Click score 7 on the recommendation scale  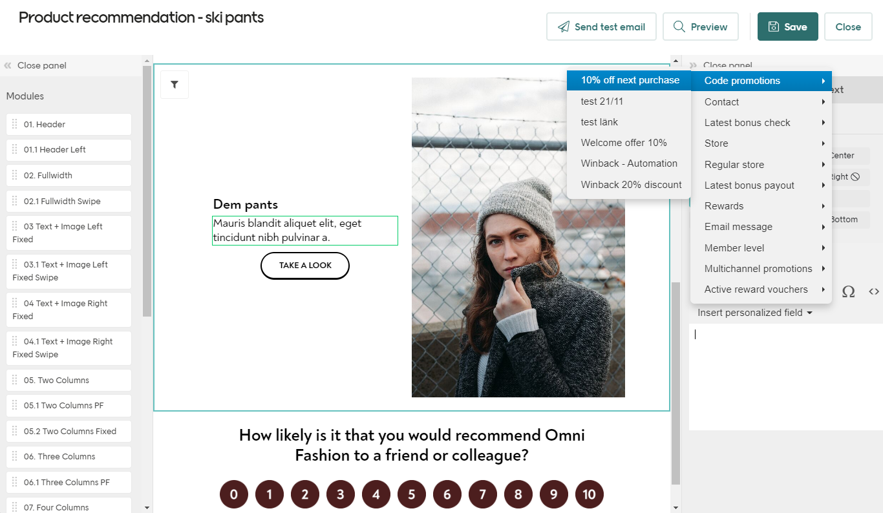click(482, 494)
